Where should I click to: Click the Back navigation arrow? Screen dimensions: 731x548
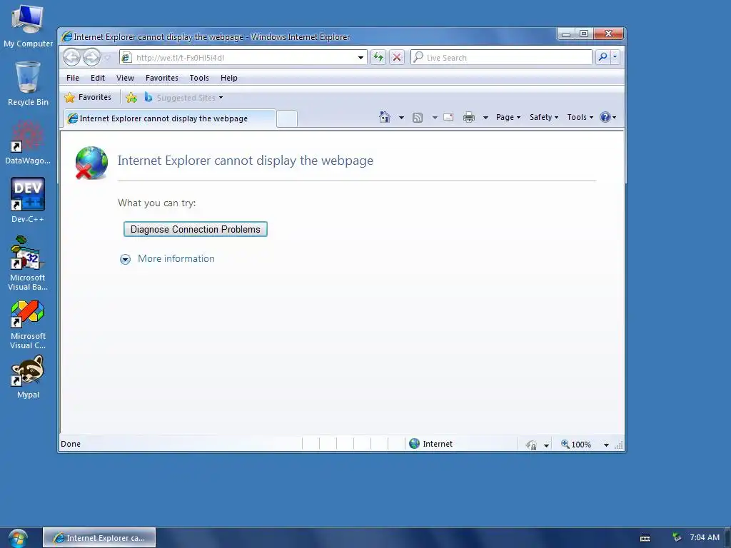coord(72,57)
